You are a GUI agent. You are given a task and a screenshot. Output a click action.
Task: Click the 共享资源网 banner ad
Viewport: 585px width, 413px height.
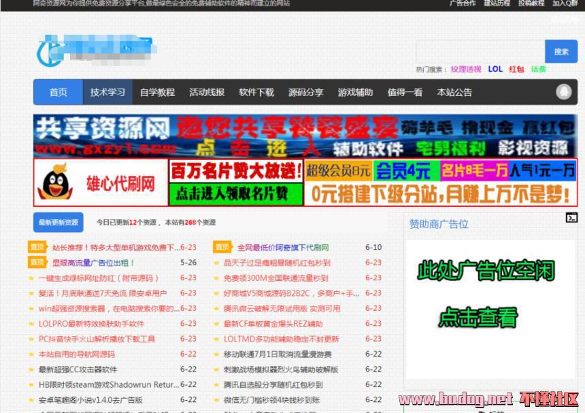pos(305,136)
